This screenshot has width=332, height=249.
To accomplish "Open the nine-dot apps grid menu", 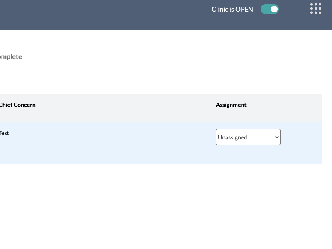I will click(x=316, y=9).
